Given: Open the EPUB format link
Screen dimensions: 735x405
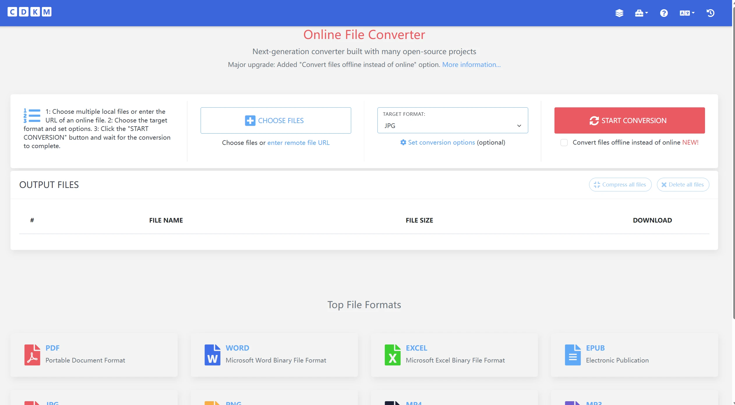Looking at the screenshot, I should coord(595,348).
